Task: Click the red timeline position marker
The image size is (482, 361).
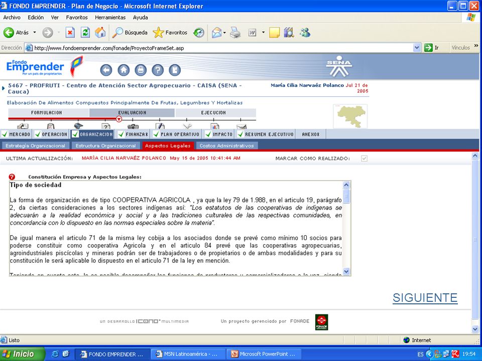Action: pos(119,119)
